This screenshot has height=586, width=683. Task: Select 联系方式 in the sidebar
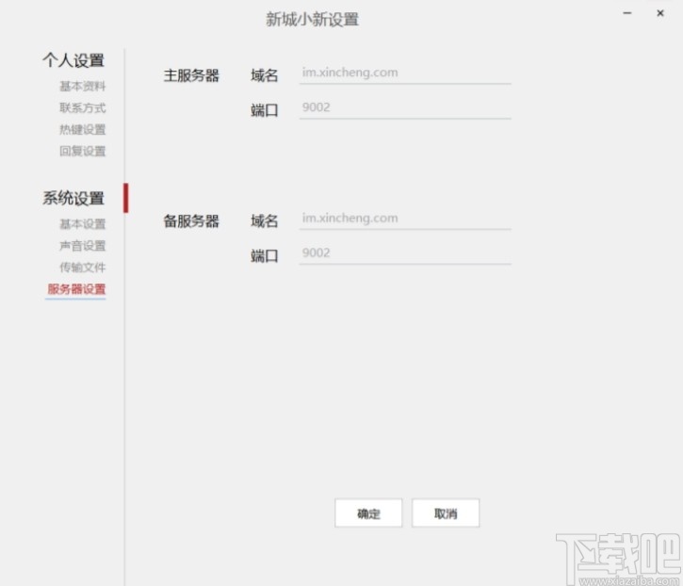coord(82,107)
